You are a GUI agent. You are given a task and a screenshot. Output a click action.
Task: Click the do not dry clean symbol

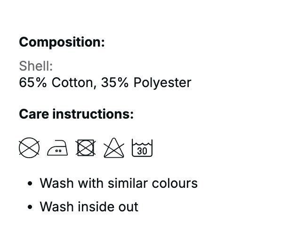30,148
